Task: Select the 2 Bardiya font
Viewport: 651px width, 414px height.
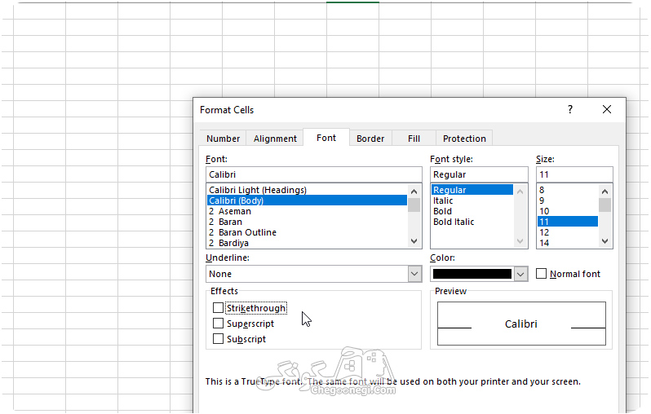Action: (307, 243)
